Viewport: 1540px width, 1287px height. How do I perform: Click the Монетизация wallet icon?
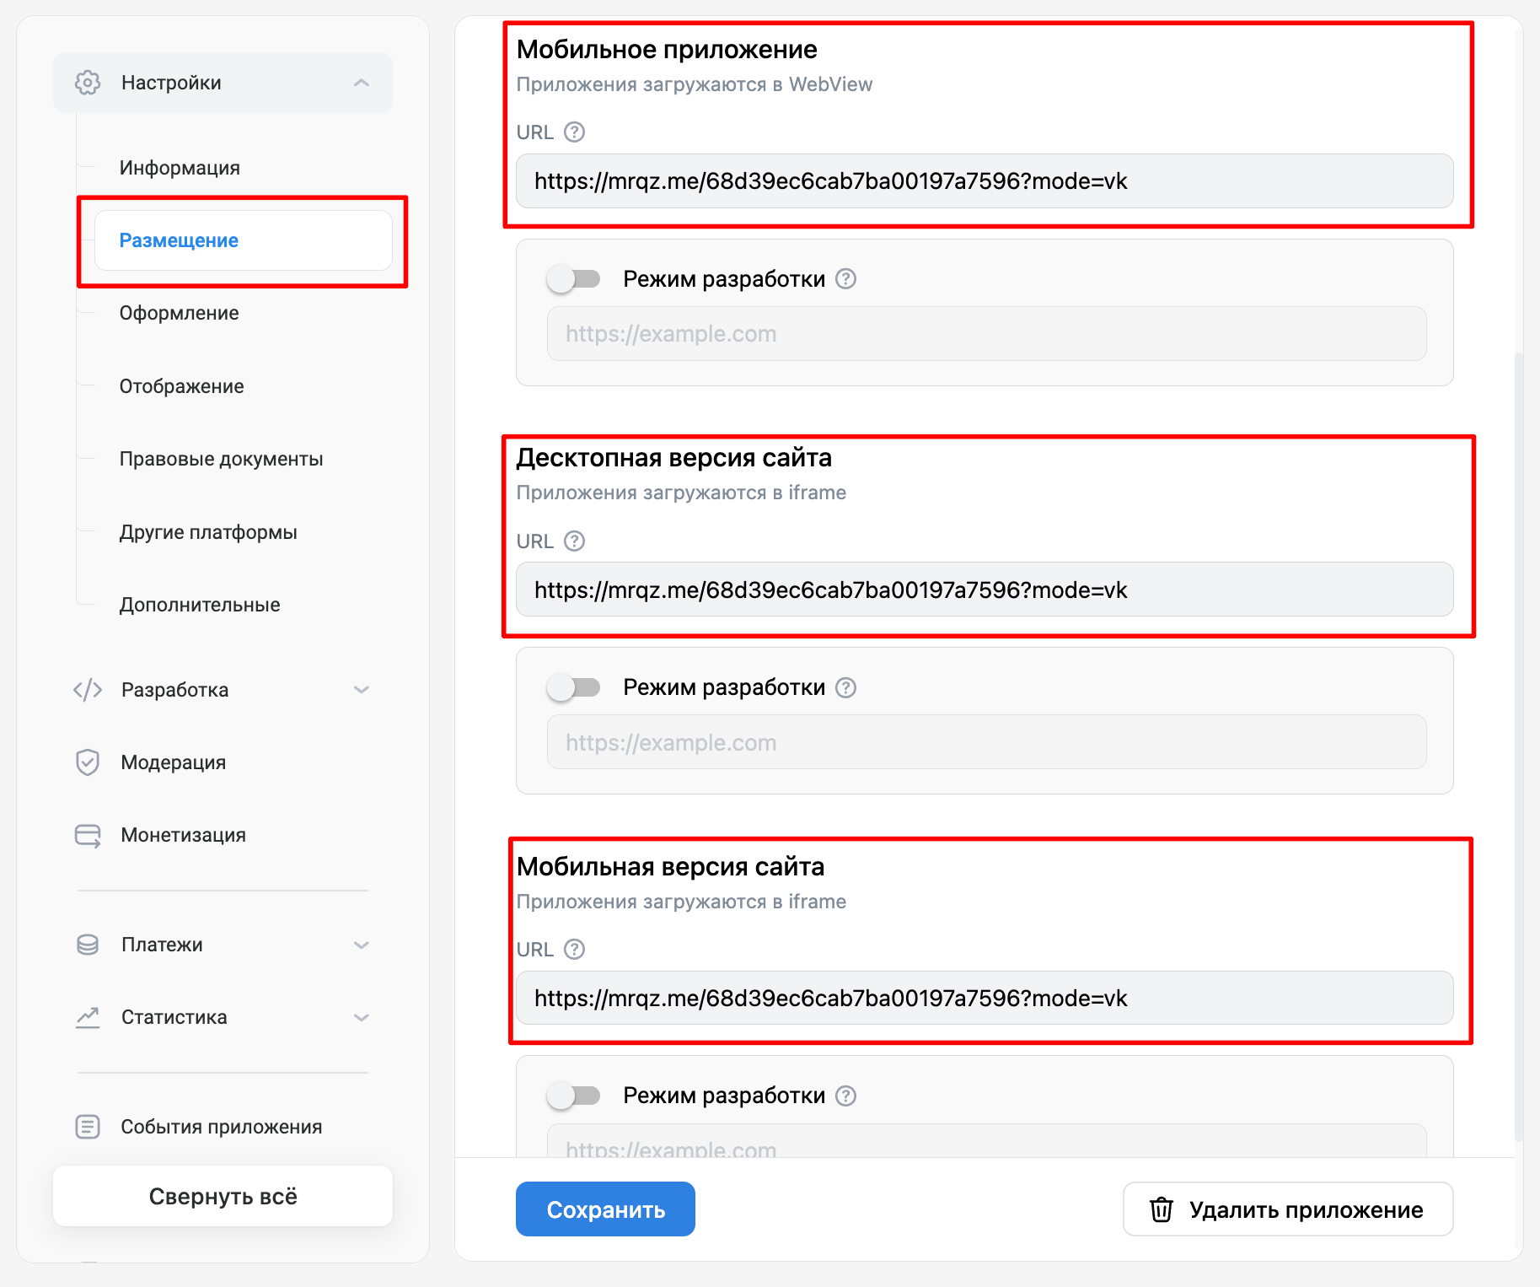pyautogui.click(x=88, y=835)
